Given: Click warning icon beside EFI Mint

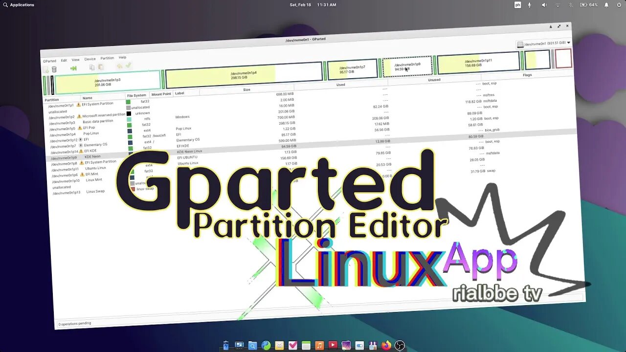Looking at the screenshot, I should 82,175.
